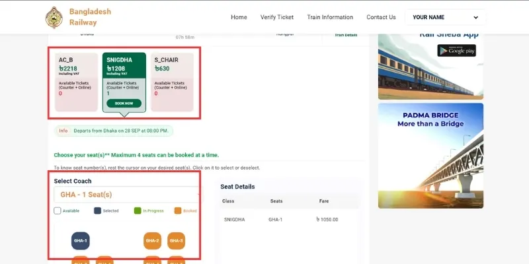Image resolution: width=529 pixels, height=264 pixels.
Task: Click the Booked legend swatch
Action: tap(178, 211)
